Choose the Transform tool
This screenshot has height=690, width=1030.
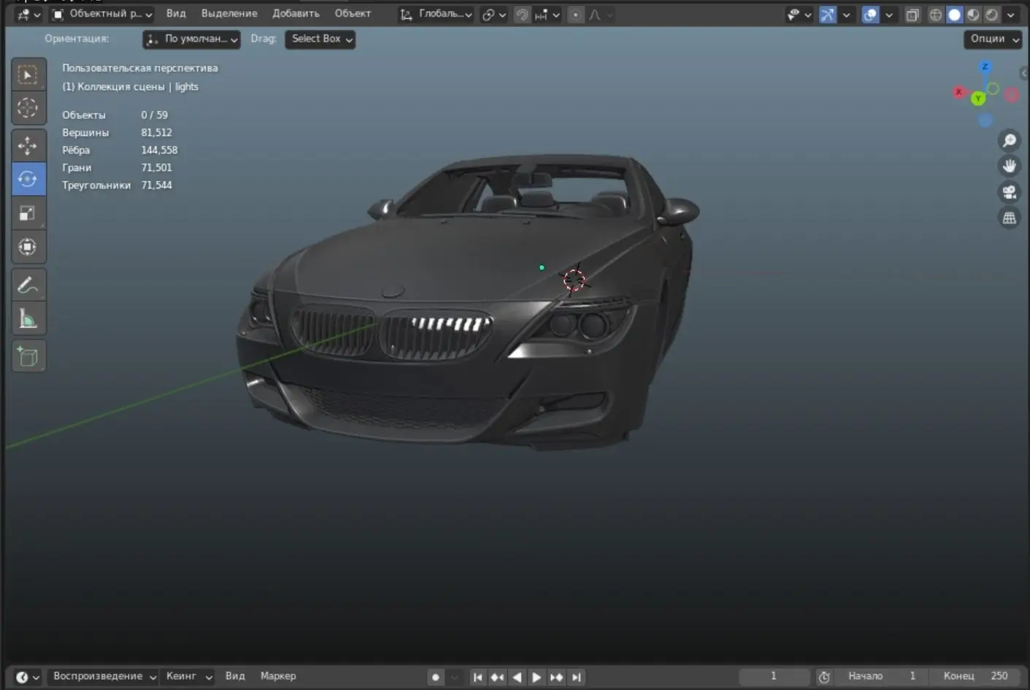pos(28,247)
